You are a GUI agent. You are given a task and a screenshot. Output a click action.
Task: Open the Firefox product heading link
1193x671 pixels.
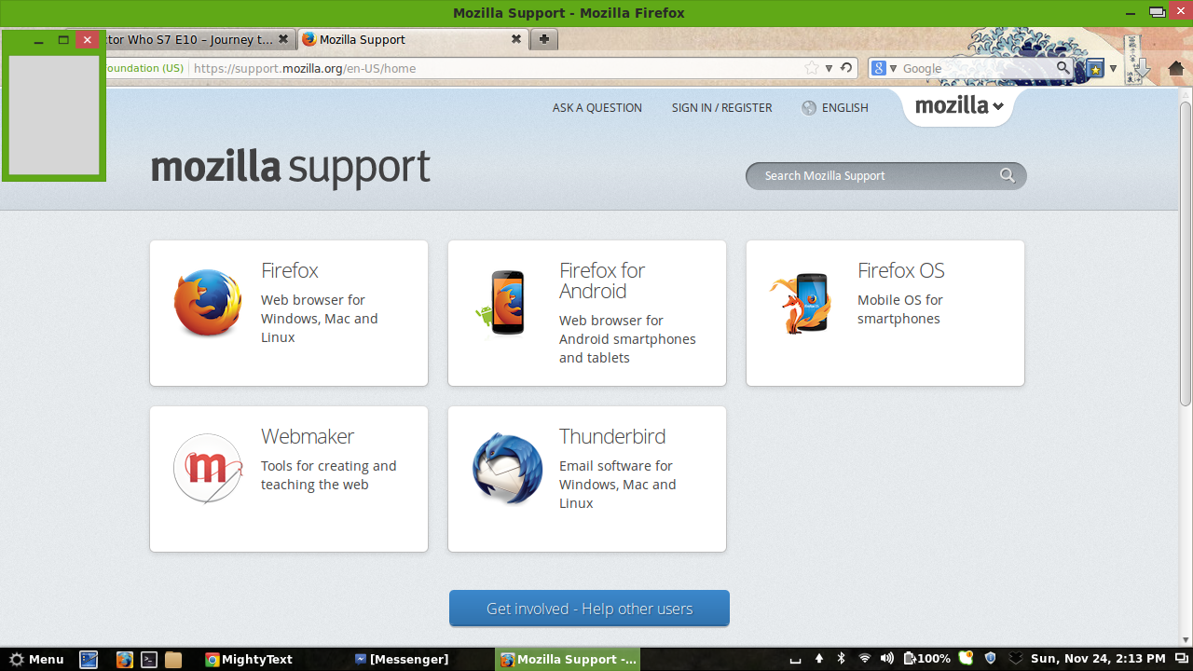point(290,270)
